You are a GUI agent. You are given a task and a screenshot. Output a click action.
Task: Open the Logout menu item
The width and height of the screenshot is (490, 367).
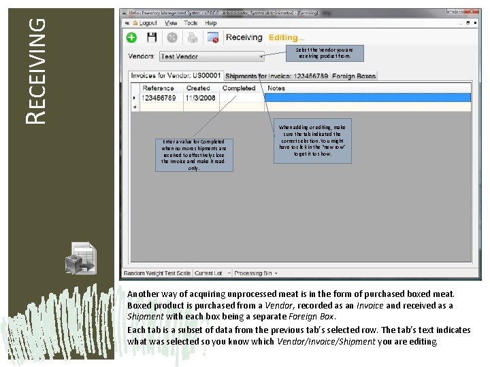point(148,23)
